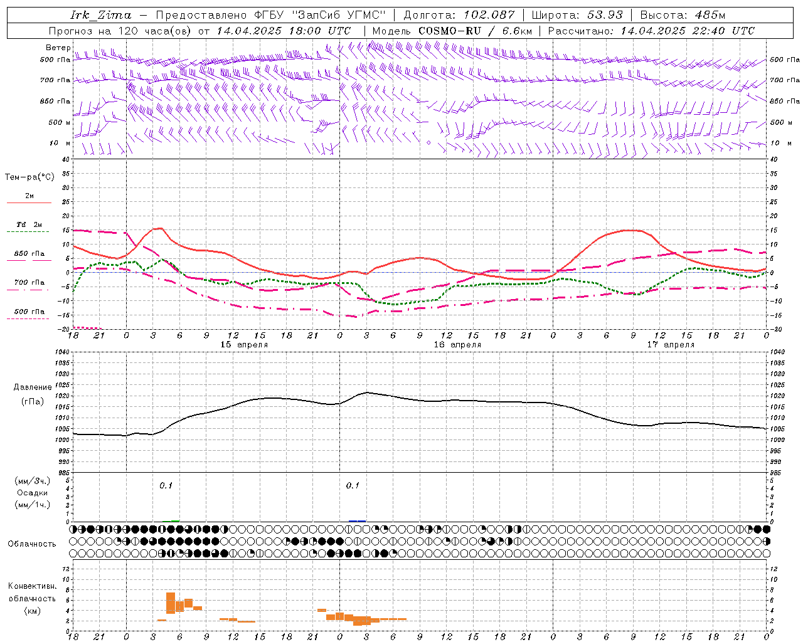Click the 'Тем-ра(°C)' temperature axis label

coord(29,177)
